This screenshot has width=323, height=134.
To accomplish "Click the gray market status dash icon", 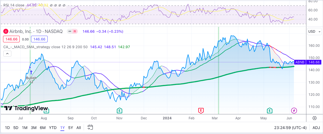I will 70,32.
